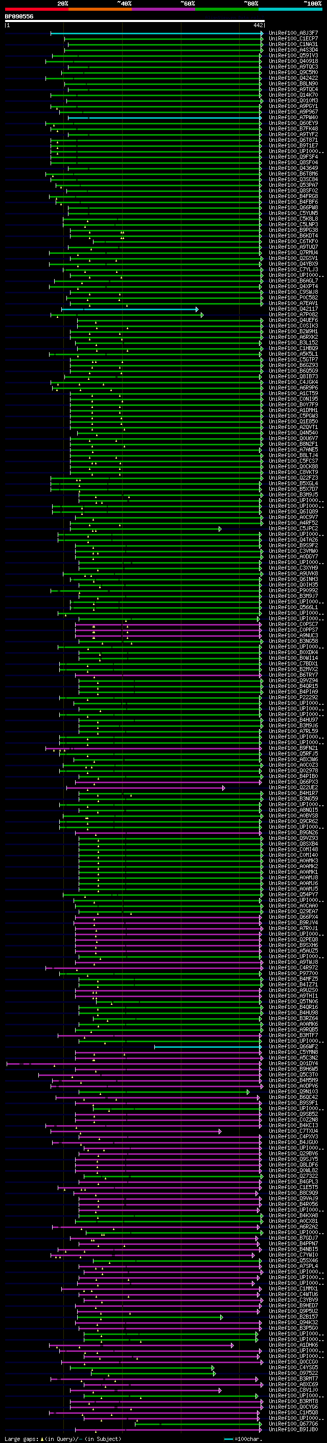Click label UniRef100_Q59IV3
This screenshot has height=1443, width=327.
293,55
